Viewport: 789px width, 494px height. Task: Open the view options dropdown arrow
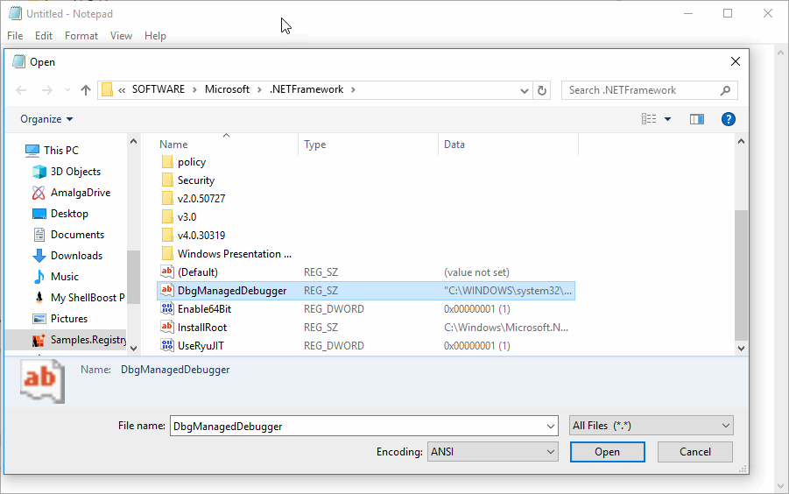click(668, 119)
